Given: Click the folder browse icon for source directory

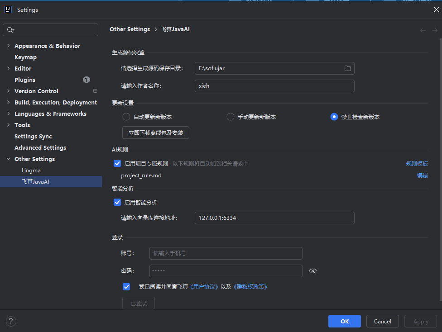Looking at the screenshot, I should (x=347, y=68).
